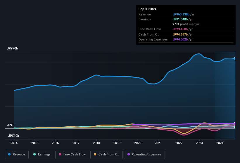
Task: Click the 2.1% profit margin text
Action: click(186, 24)
